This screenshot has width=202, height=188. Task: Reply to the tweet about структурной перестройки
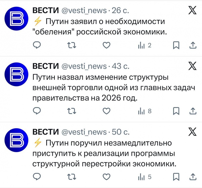point(37,176)
